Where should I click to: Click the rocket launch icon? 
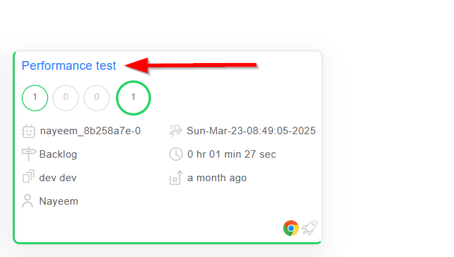310,228
